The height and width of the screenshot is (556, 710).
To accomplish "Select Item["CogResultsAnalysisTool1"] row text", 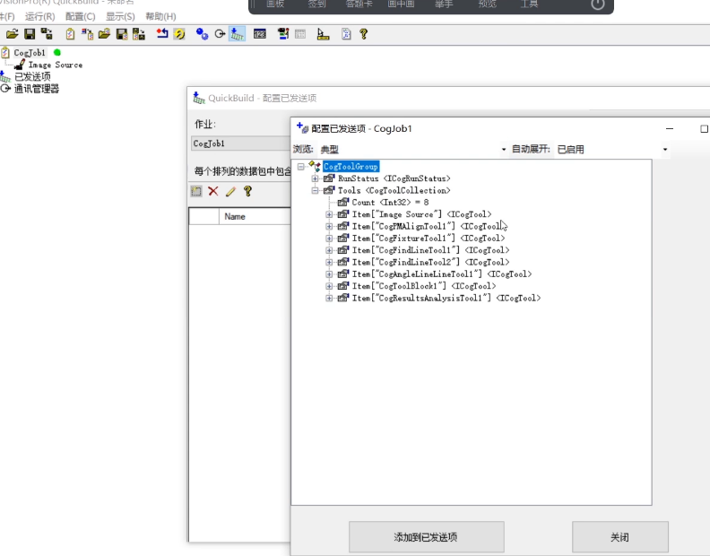I will click(446, 298).
